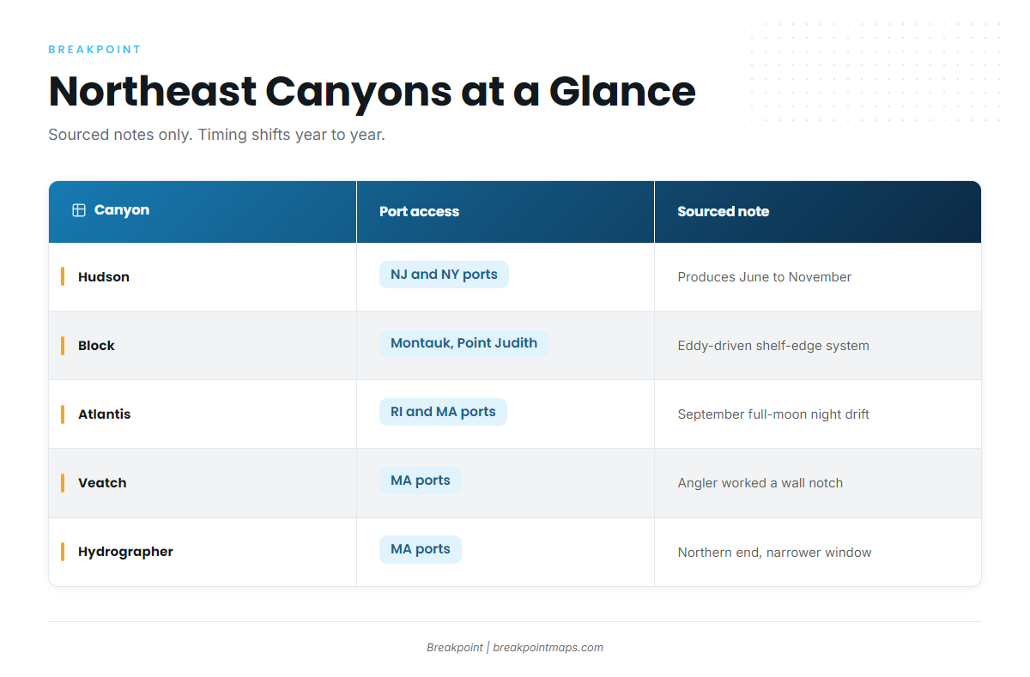Image resolution: width=1030 pixels, height=677 pixels.
Task: Click the orange marker beside Atlantis
Action: click(63, 414)
